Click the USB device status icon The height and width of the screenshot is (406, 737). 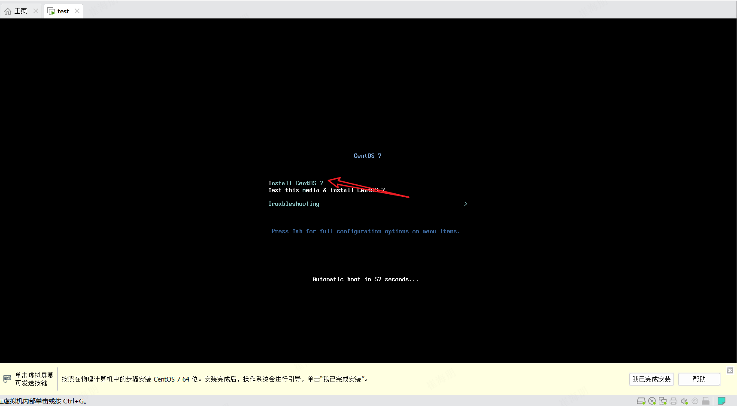pos(706,401)
